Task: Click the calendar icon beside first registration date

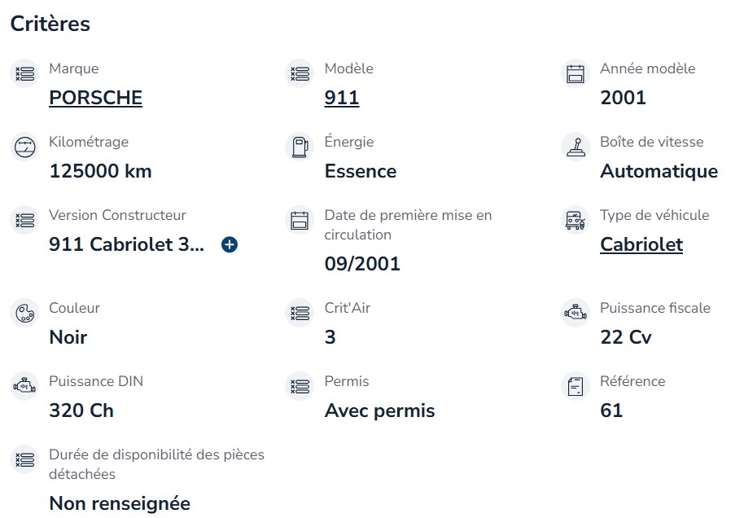Action: pos(300,220)
